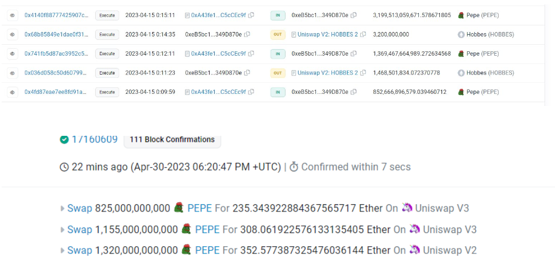Image resolution: width=555 pixels, height=270 pixels.
Task: Click the Pepe token icon in the 3,199,513,059,671 row
Action: point(461,15)
